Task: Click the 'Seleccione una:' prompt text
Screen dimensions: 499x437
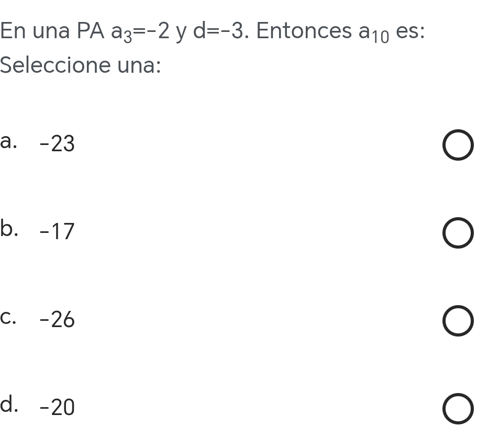Action: coord(80,66)
